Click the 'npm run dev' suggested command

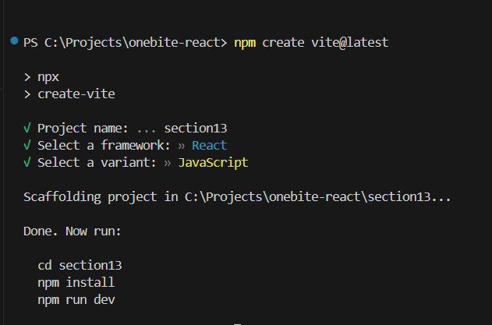click(76, 300)
